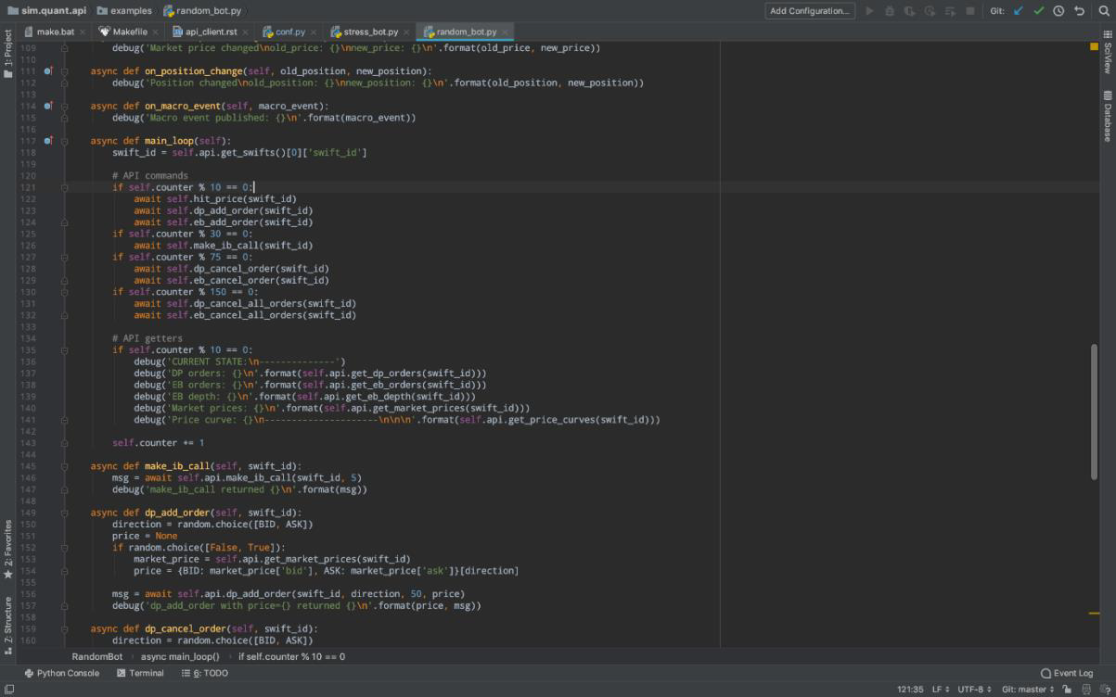1116x697 pixels.
Task: Open Search Everywhere magnifier icon
Action: pos(1102,11)
